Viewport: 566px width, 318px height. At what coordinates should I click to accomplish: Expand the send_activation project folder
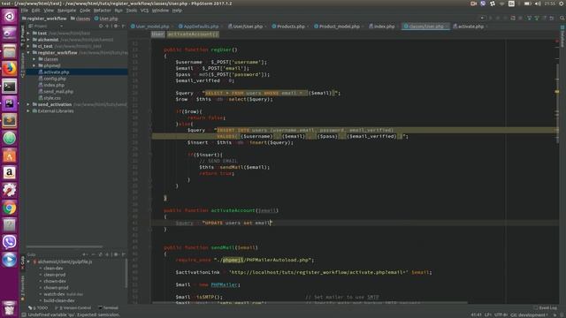(28, 104)
